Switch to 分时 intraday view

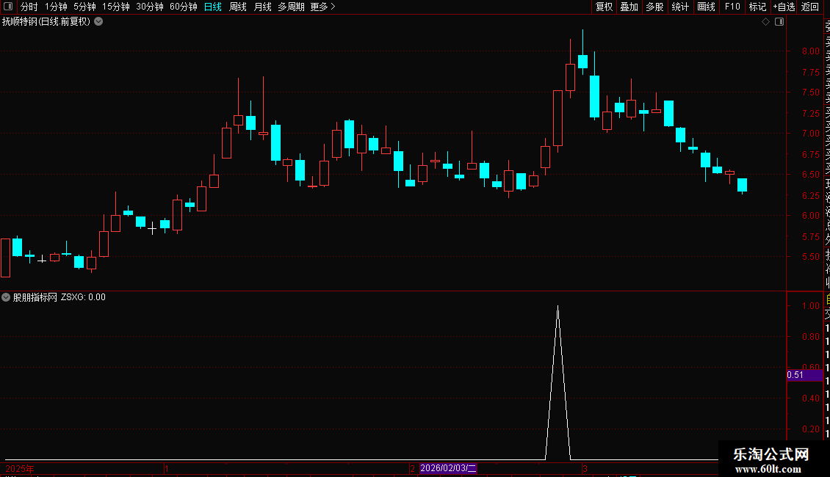[29, 7]
